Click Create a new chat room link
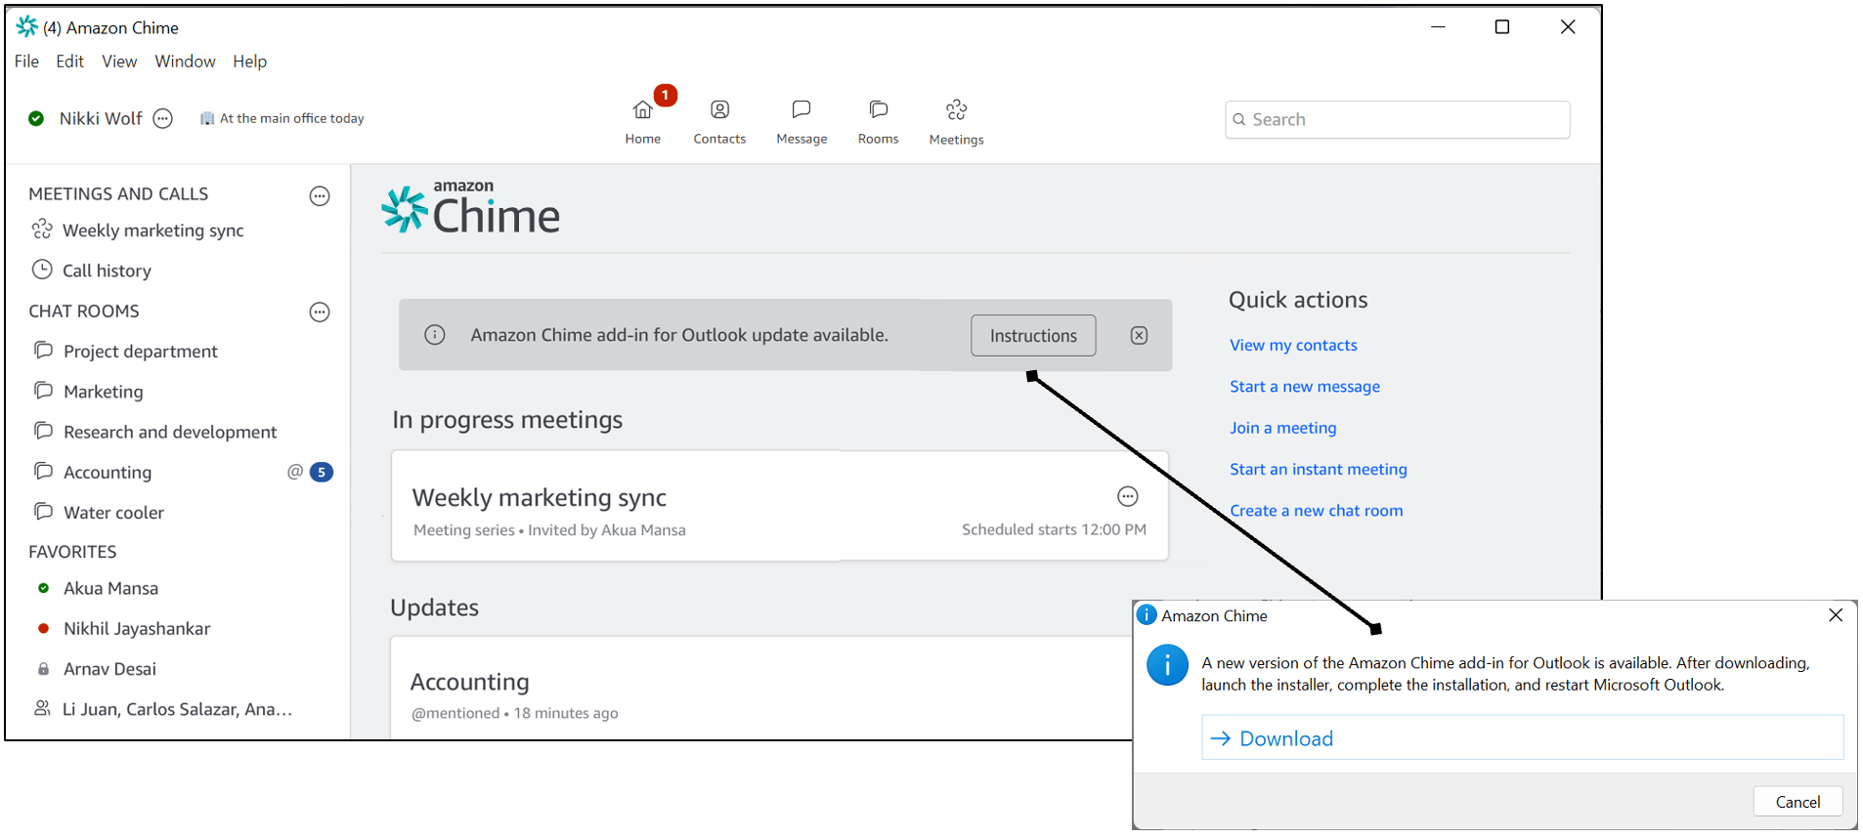Screen dimensions: 1863x838 pyautogui.click(x=1316, y=510)
